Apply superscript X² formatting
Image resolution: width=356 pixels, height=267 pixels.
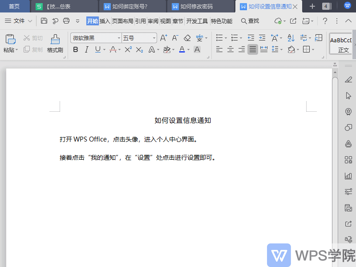pos(128,49)
